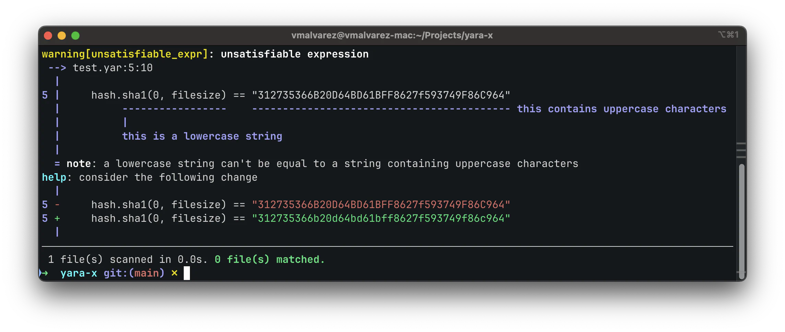Click the '0 file(s) matched.' result text
The height and width of the screenshot is (332, 785).
click(x=269, y=259)
